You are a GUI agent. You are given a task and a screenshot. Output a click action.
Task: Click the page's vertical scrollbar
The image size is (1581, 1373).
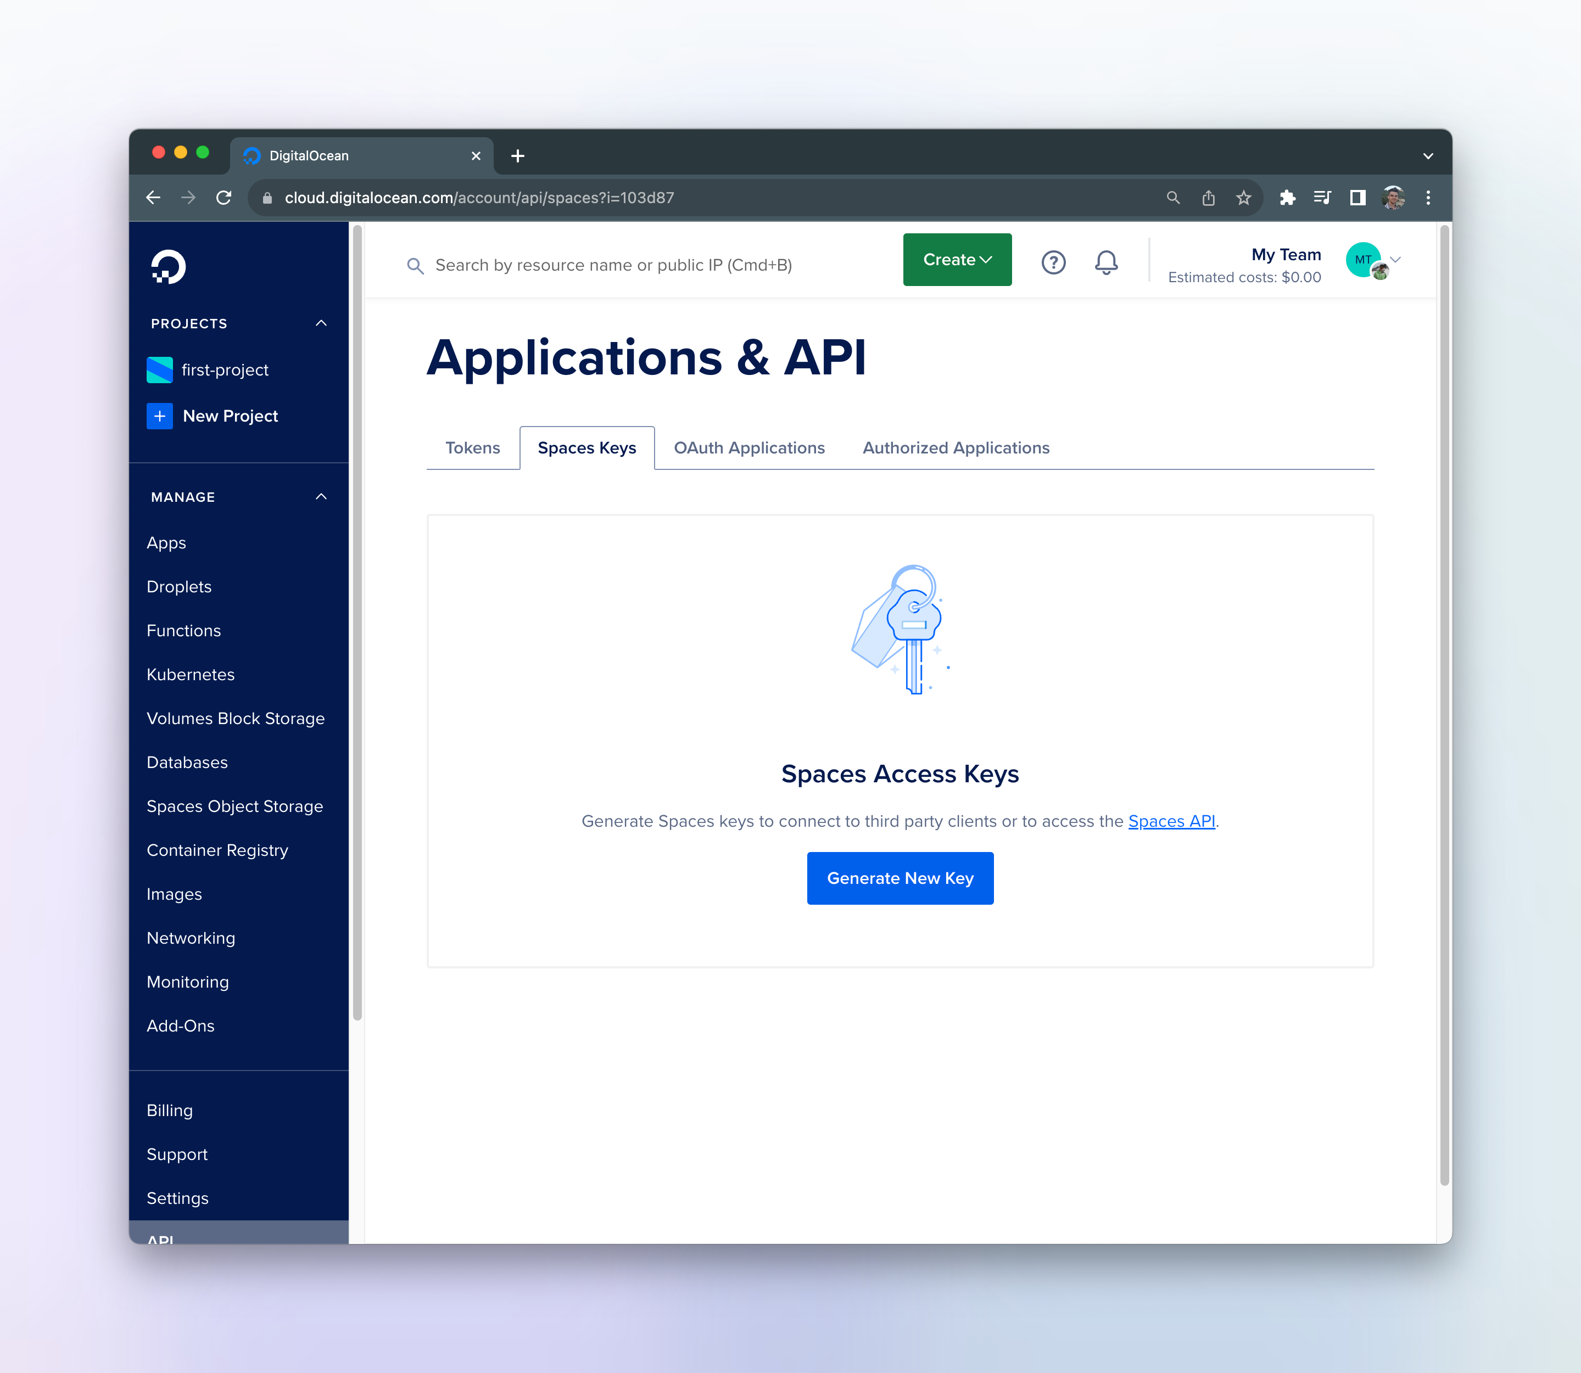click(x=1444, y=705)
